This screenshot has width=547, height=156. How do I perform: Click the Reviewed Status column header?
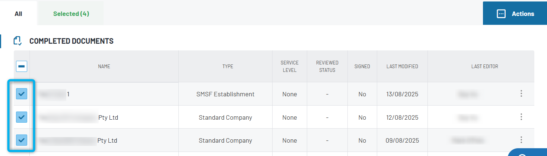pyautogui.click(x=327, y=66)
